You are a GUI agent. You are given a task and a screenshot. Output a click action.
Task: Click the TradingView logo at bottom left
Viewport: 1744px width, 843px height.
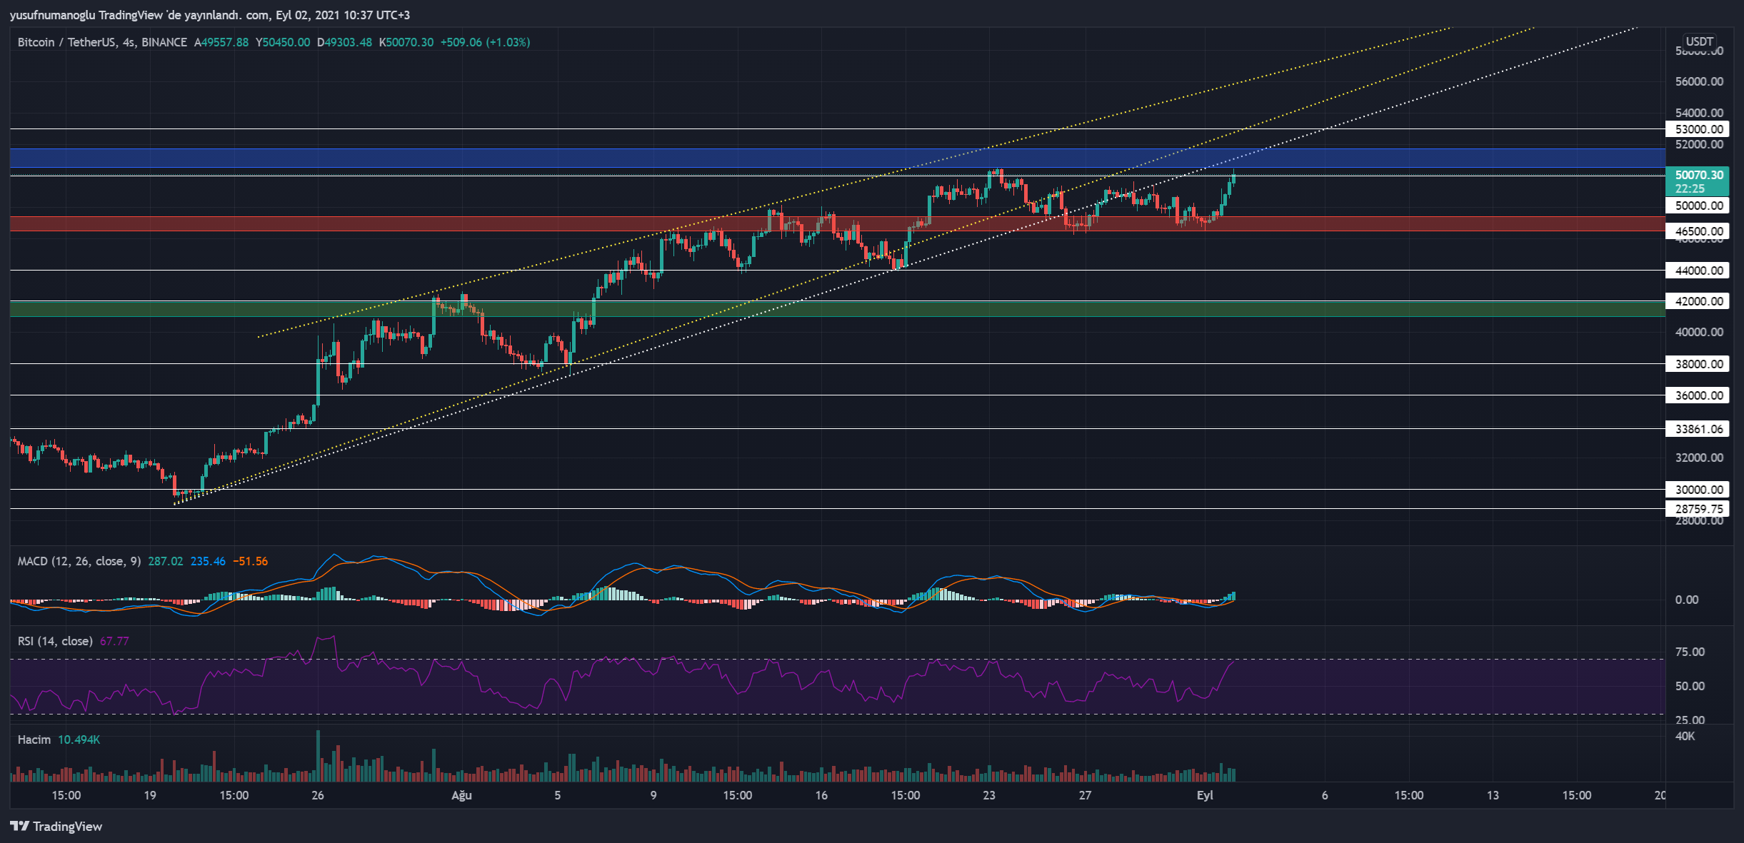pos(56,826)
